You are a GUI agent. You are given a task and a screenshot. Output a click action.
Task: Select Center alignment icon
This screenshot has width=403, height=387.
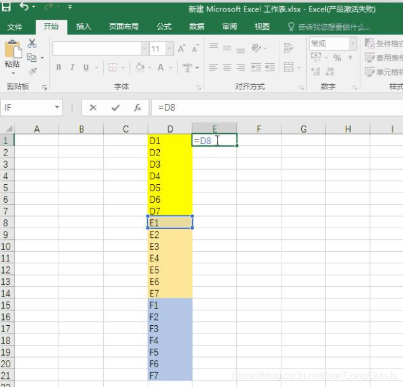pyautogui.click(x=227, y=68)
